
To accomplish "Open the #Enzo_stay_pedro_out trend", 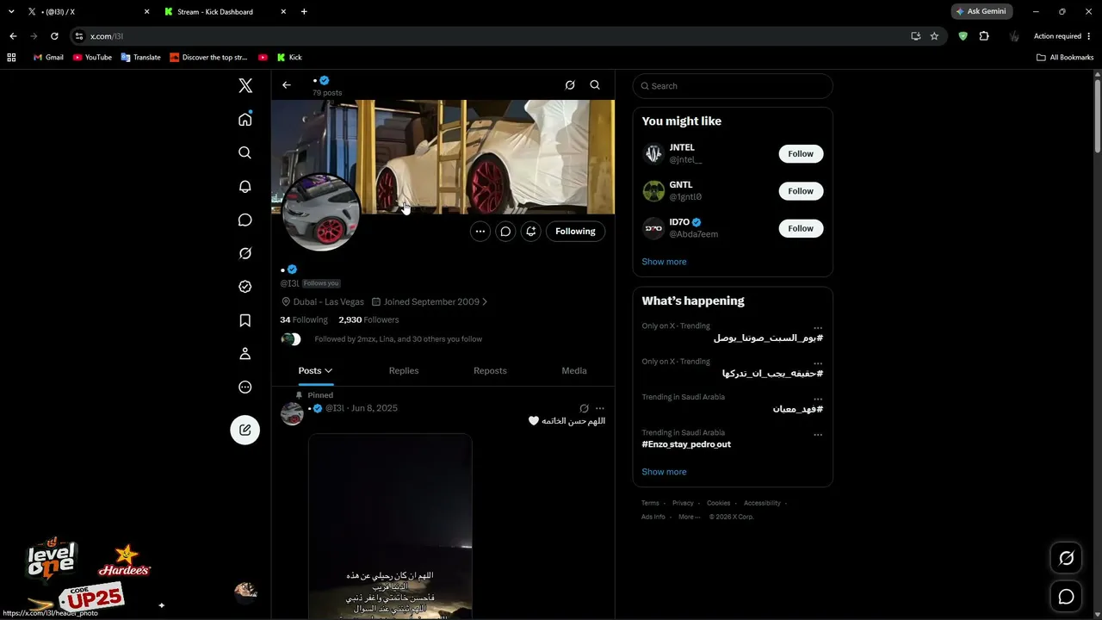I will coord(686,444).
